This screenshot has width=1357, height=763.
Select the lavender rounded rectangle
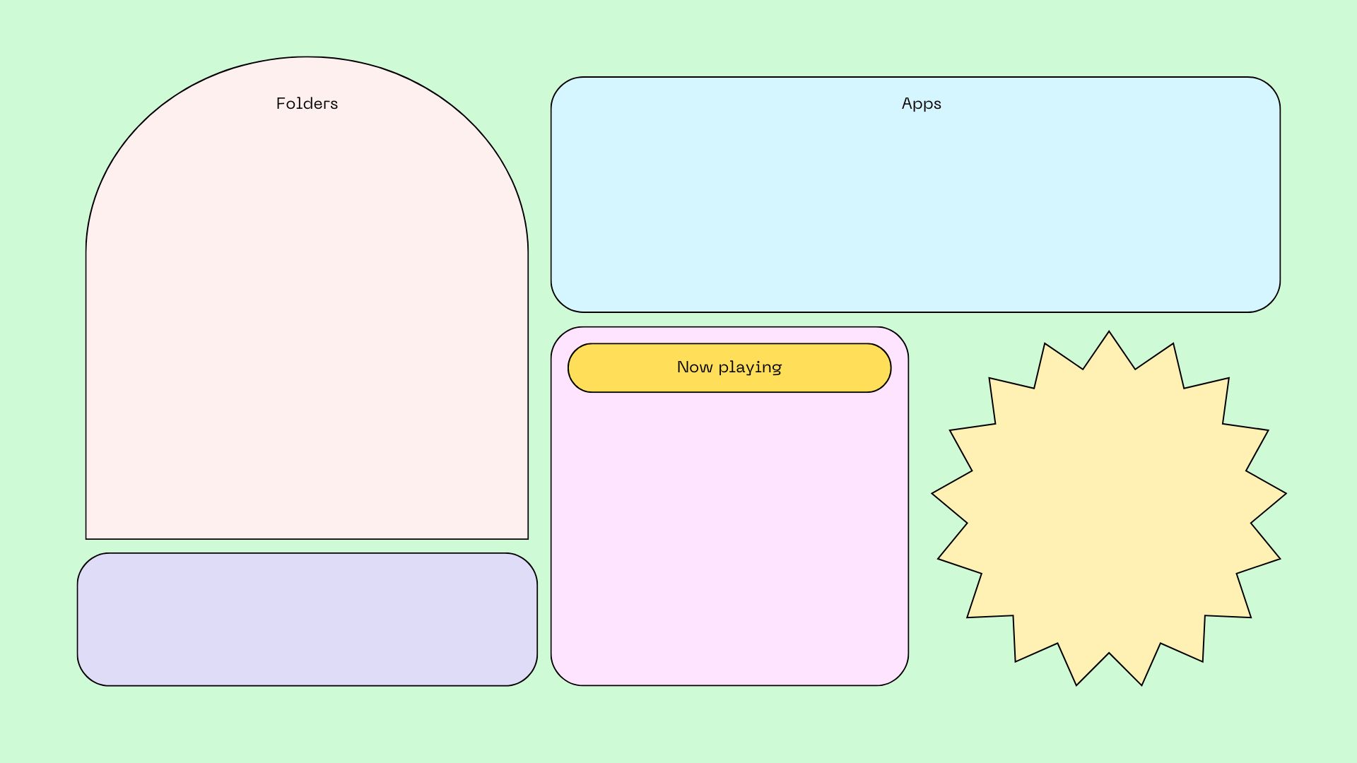pos(307,620)
